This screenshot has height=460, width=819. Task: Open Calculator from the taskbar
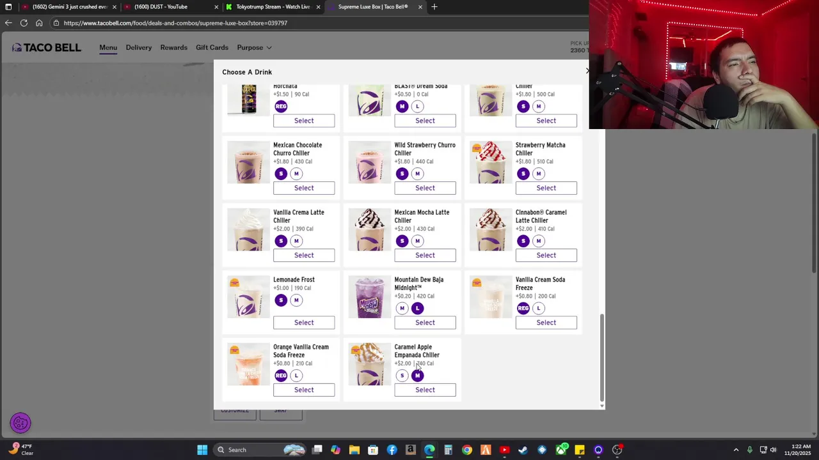click(x=448, y=450)
